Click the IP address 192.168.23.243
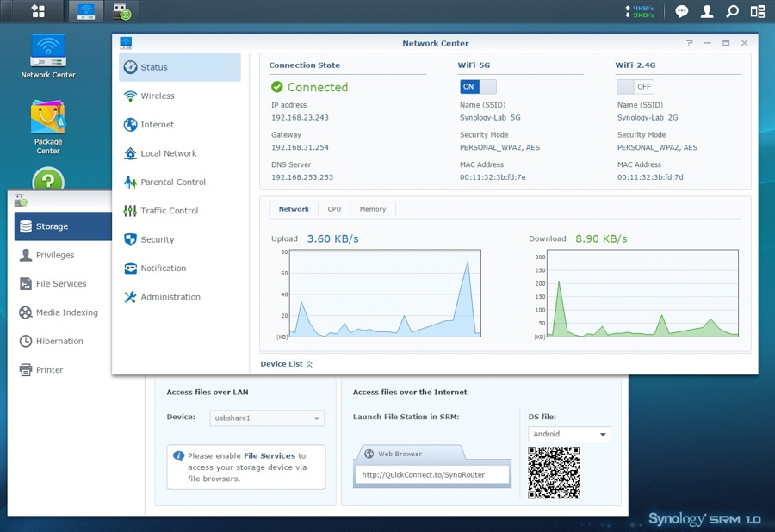The image size is (775, 532). (x=300, y=118)
